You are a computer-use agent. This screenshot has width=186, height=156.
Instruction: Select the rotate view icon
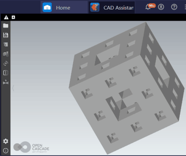(6, 63)
